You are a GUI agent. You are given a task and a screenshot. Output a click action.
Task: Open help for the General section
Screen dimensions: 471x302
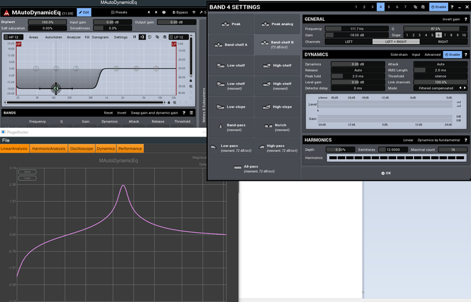pyautogui.click(x=466, y=20)
